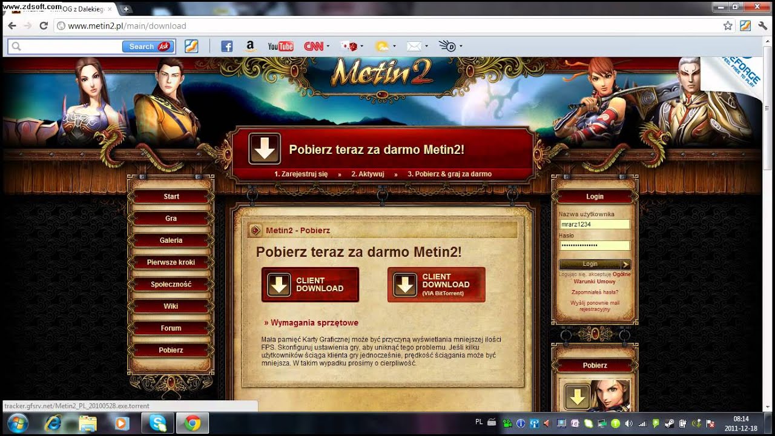The height and width of the screenshot is (436, 775).
Task: Expand Wymagania sprzętowe section
Action: (x=311, y=323)
